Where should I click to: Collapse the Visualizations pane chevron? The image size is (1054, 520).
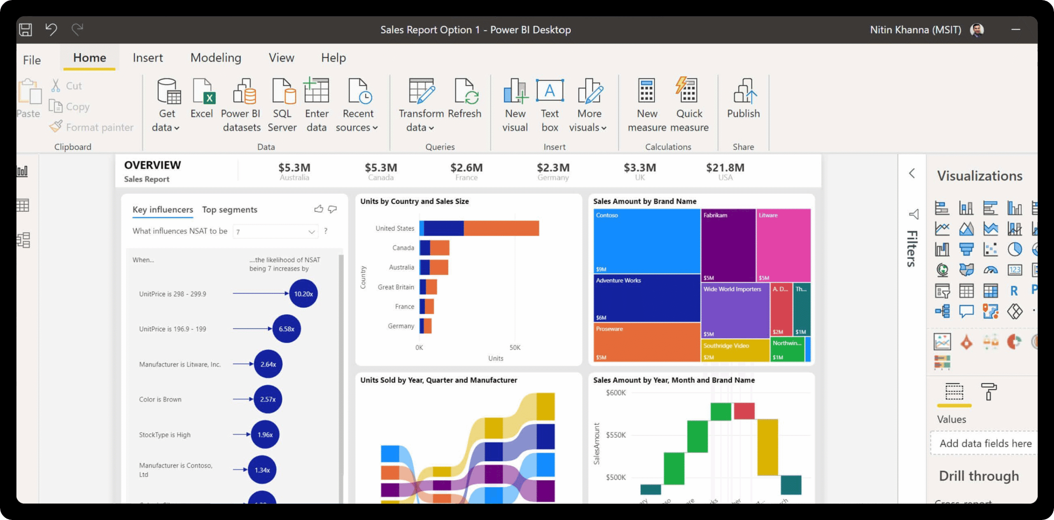tap(912, 173)
